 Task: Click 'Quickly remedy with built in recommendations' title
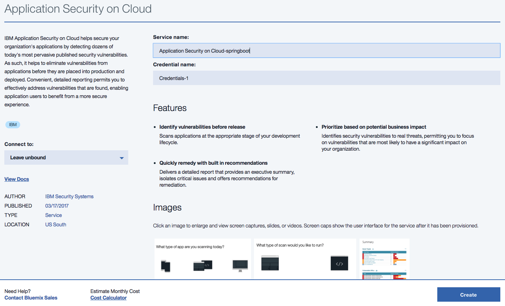coord(213,163)
